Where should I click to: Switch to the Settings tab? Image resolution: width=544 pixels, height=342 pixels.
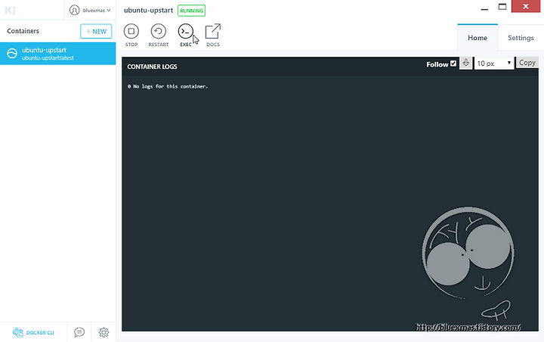(x=521, y=38)
